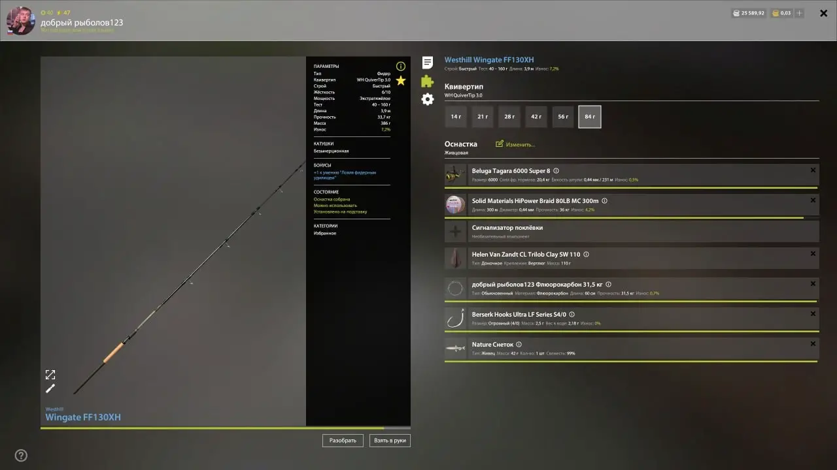Viewport: 837px width, 470px height.
Task: Add a bite alarm in Сигнализатор поклёвки slot
Action: [455, 231]
